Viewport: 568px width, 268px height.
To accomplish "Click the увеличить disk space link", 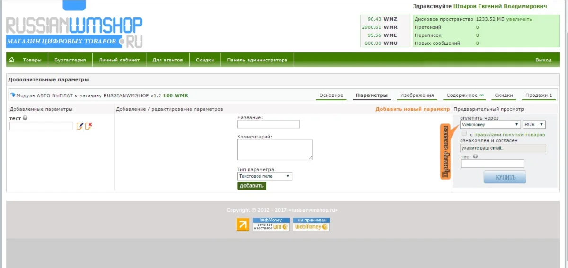I will pyautogui.click(x=519, y=19).
